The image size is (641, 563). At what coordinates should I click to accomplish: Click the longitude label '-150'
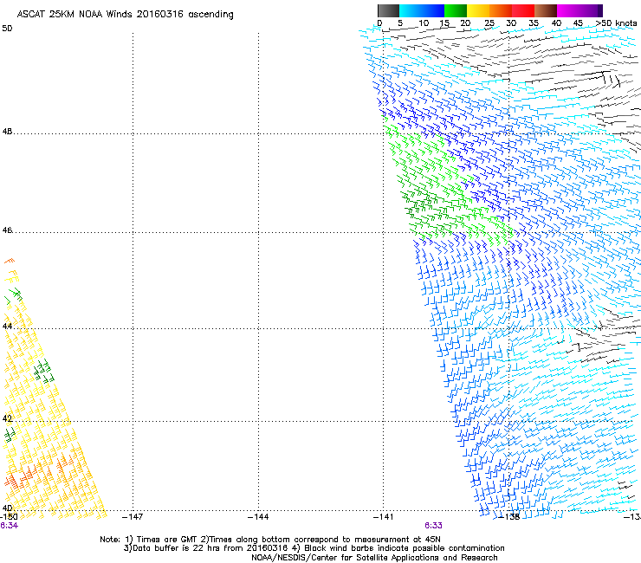point(9,517)
